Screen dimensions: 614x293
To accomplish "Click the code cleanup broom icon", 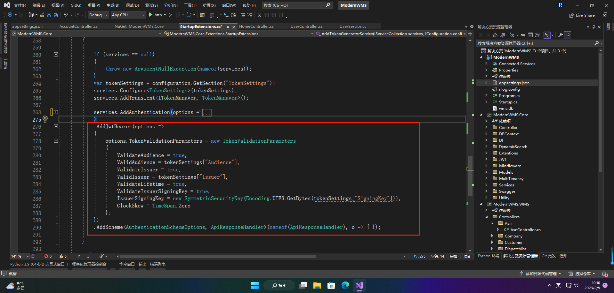I will [x=101, y=256].
